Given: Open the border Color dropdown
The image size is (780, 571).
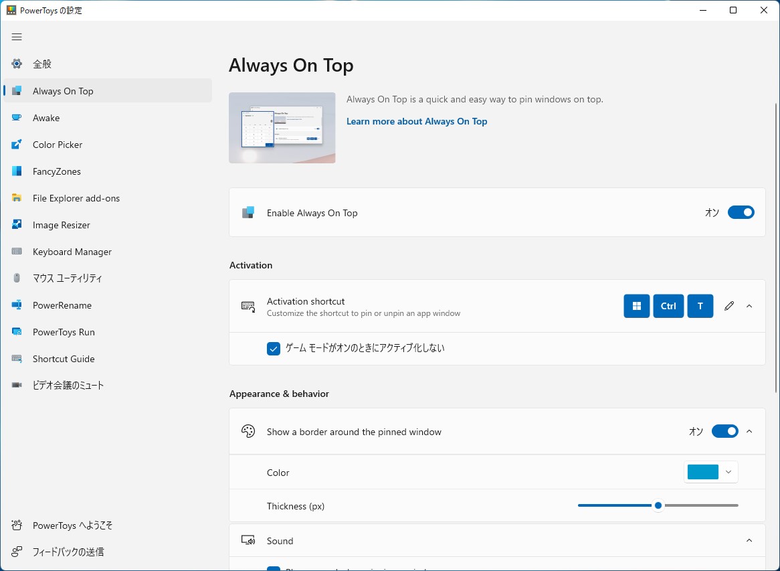Looking at the screenshot, I should 711,473.
